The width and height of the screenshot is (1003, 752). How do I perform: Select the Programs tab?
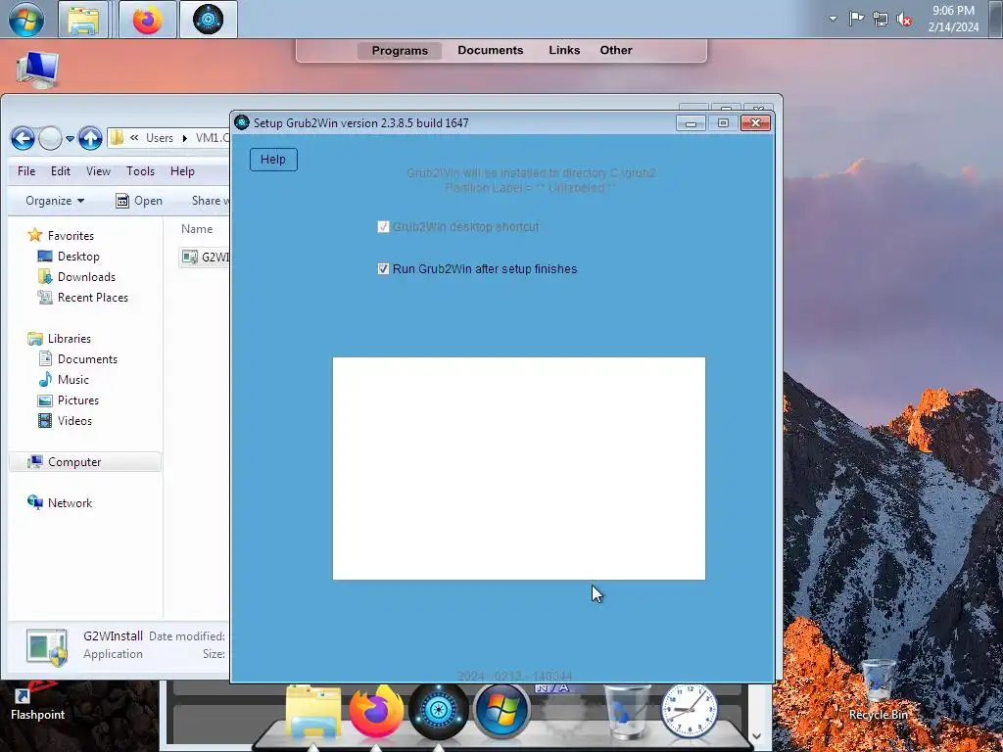[400, 51]
